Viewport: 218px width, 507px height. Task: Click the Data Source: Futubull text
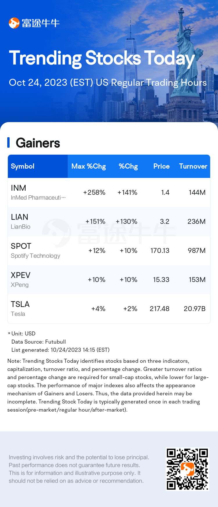39,342
